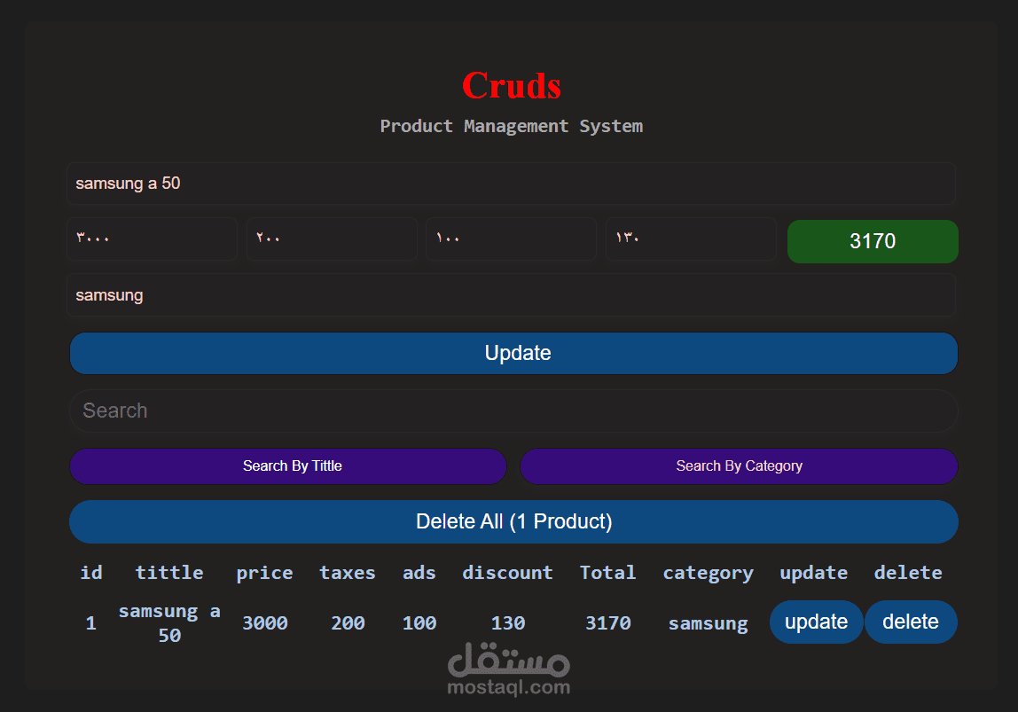Click the 'id' column header
The image size is (1018, 712).
coord(90,573)
